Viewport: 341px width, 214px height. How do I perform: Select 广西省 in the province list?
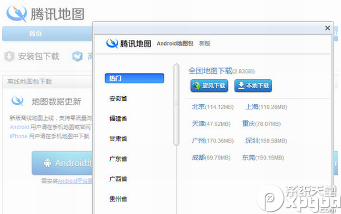point(118,179)
